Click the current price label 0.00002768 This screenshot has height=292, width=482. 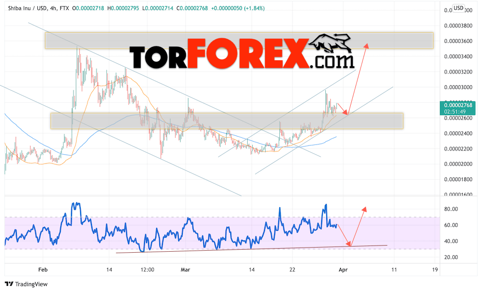coord(458,106)
